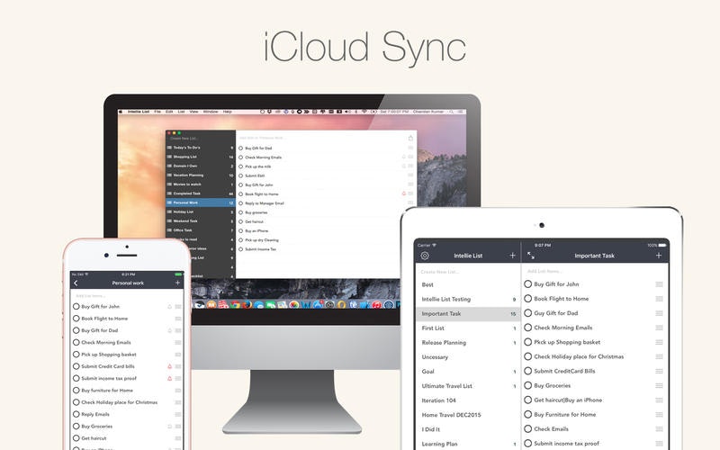
Task: Check off Buy Furniture for Home on iPad
Action: tap(528, 414)
